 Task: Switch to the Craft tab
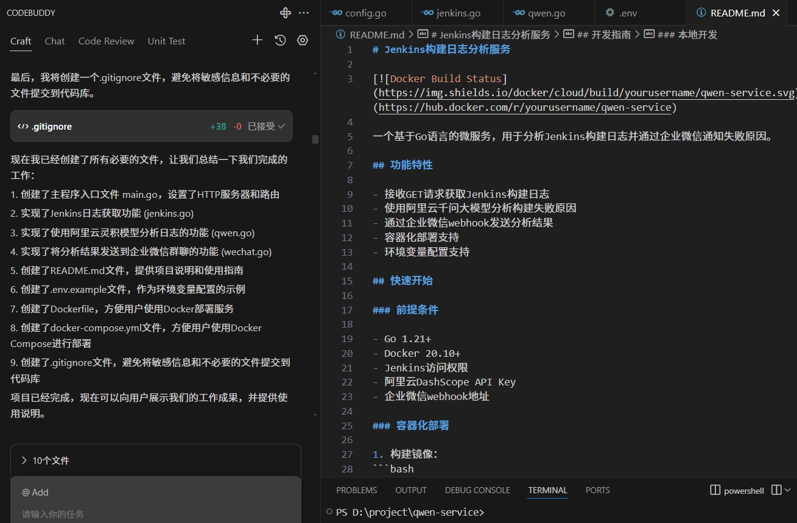pyautogui.click(x=21, y=41)
